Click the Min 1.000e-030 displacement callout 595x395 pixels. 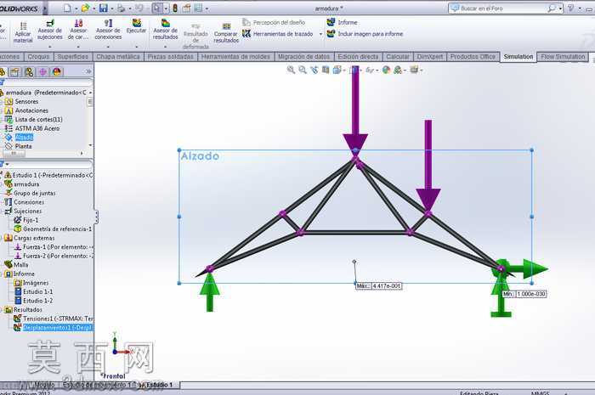524,294
